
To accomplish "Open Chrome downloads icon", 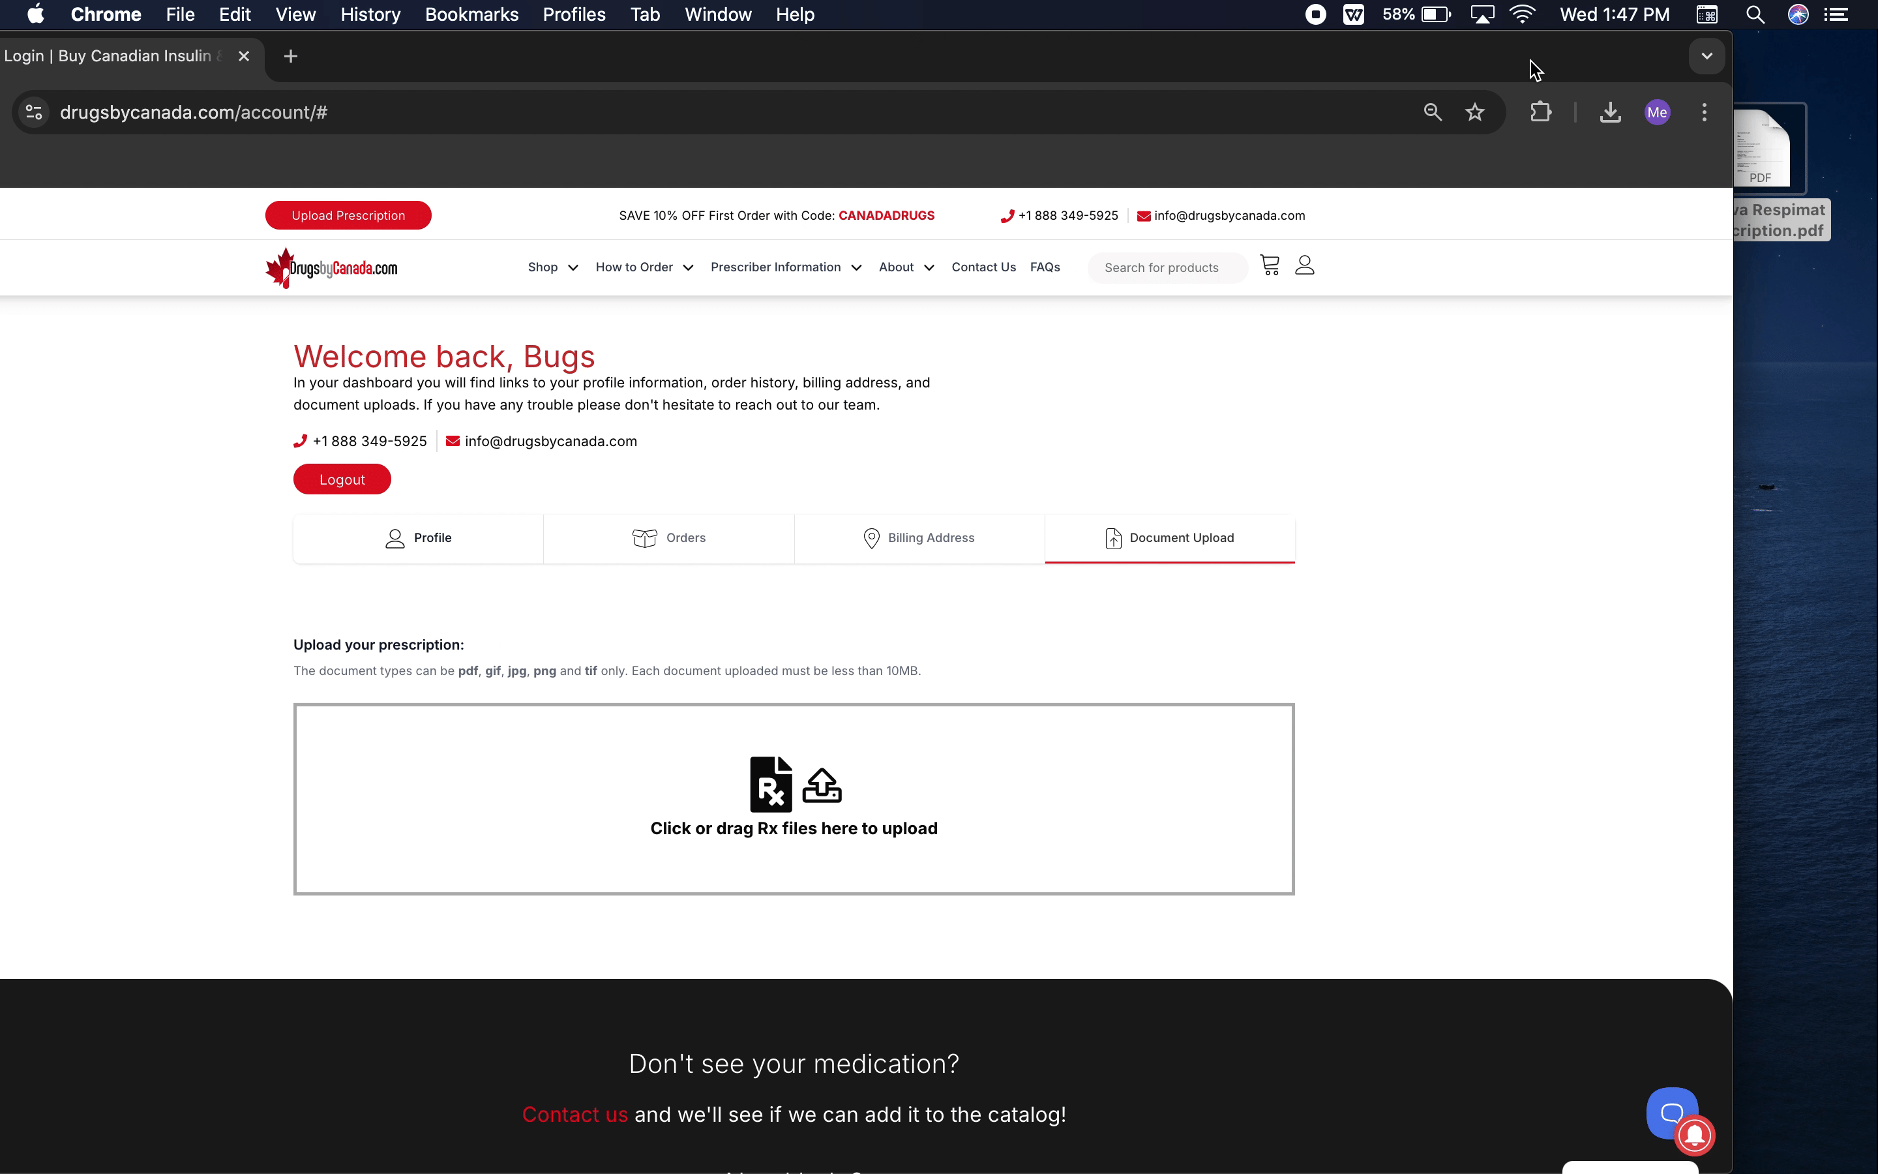I will [x=1610, y=113].
